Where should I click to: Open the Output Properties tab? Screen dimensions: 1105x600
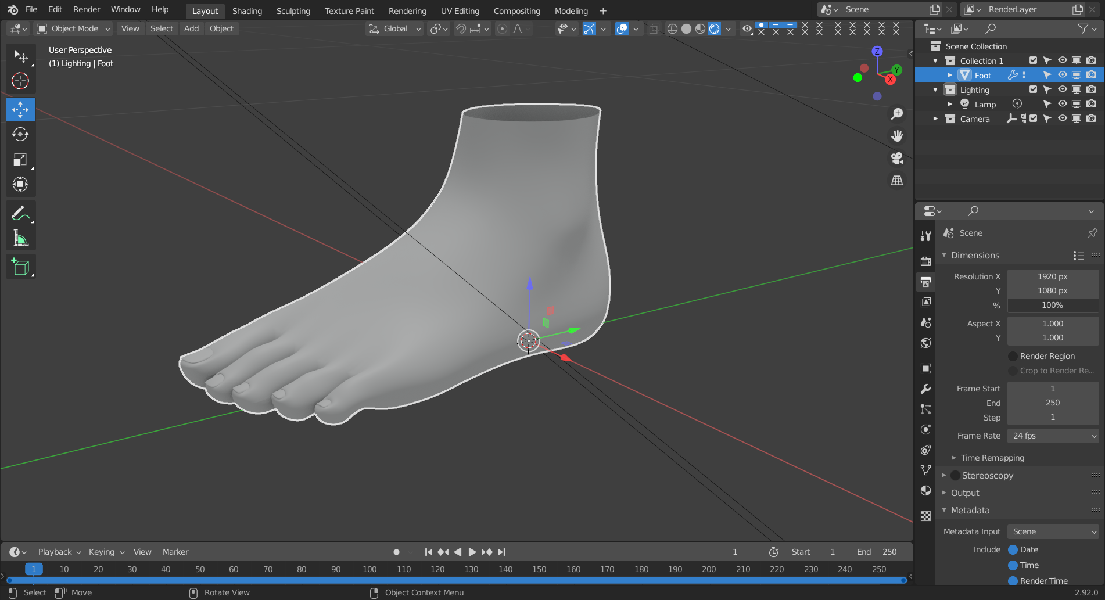point(925,282)
